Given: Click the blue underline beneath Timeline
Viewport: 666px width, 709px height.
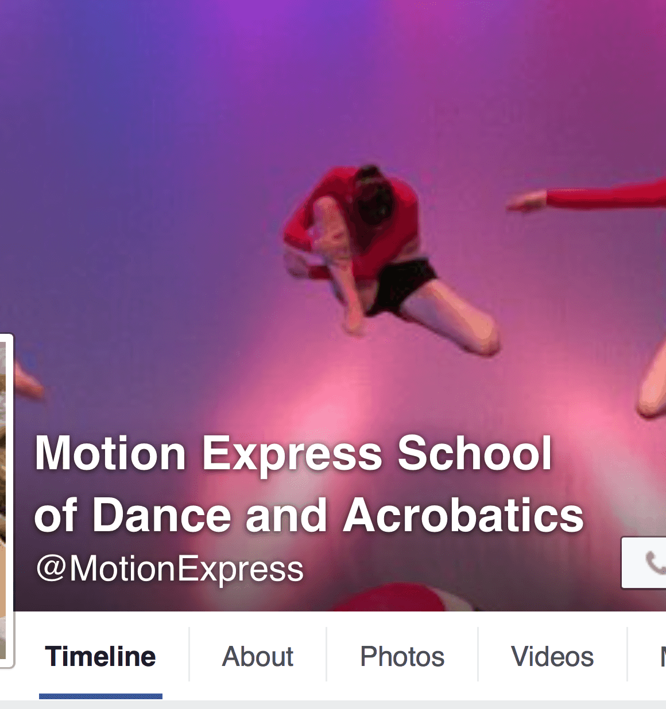Looking at the screenshot, I should tap(100, 696).
